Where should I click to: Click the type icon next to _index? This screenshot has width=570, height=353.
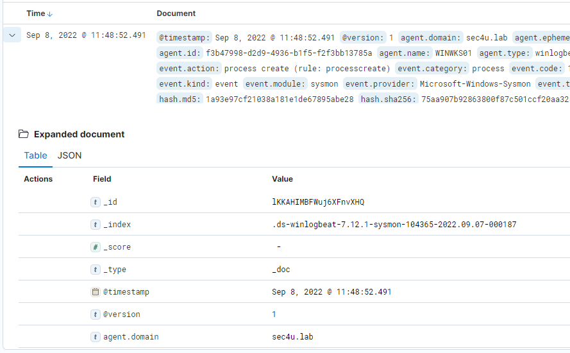[x=96, y=225]
